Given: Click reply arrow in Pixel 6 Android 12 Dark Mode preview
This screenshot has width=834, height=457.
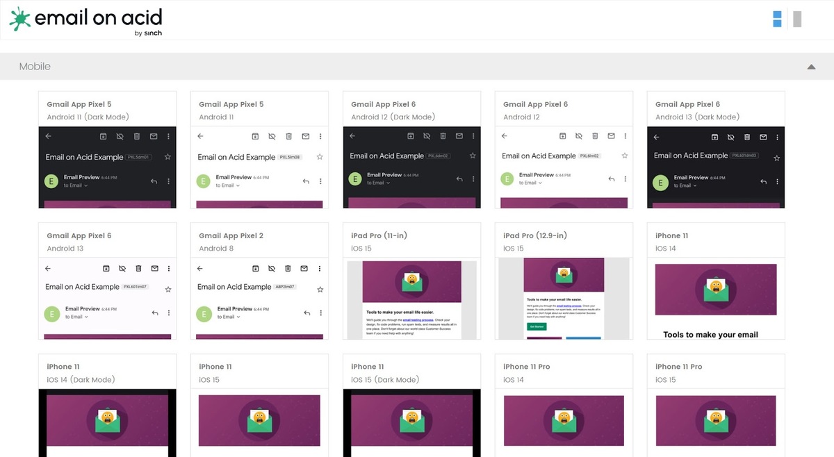Looking at the screenshot, I should tap(459, 179).
